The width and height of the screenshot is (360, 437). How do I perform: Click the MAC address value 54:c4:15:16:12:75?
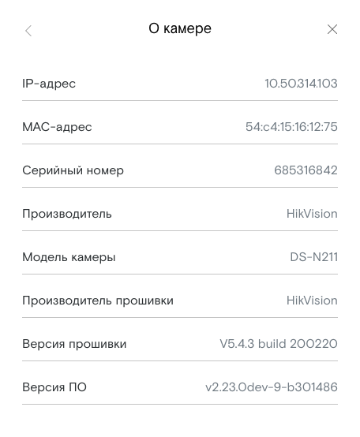tap(291, 127)
